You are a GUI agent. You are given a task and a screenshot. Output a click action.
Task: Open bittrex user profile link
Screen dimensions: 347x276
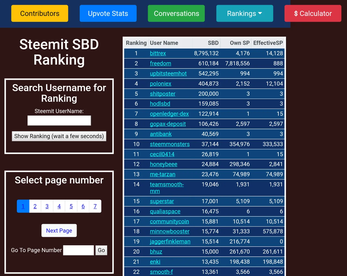pos(158,53)
